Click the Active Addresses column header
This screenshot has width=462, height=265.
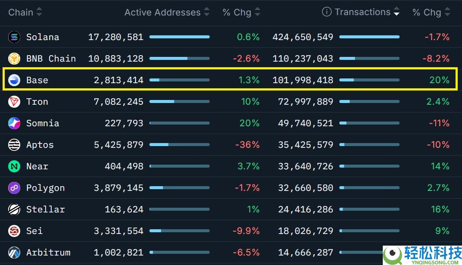coord(162,12)
